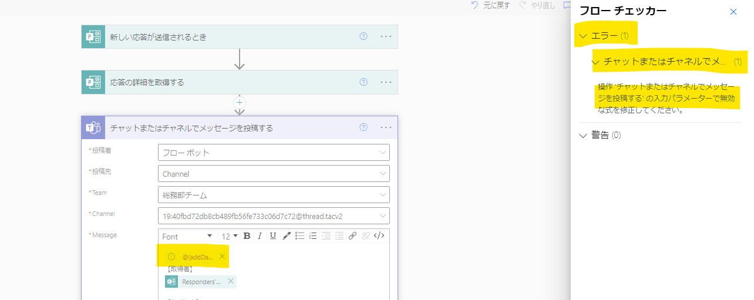Insert a new step using the plus button
The height and width of the screenshot is (300, 754).
240,102
